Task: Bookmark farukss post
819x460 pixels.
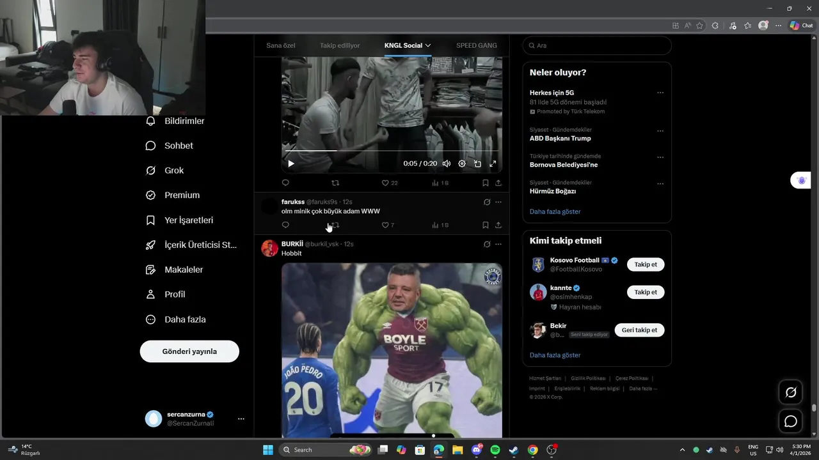Action: point(486,225)
